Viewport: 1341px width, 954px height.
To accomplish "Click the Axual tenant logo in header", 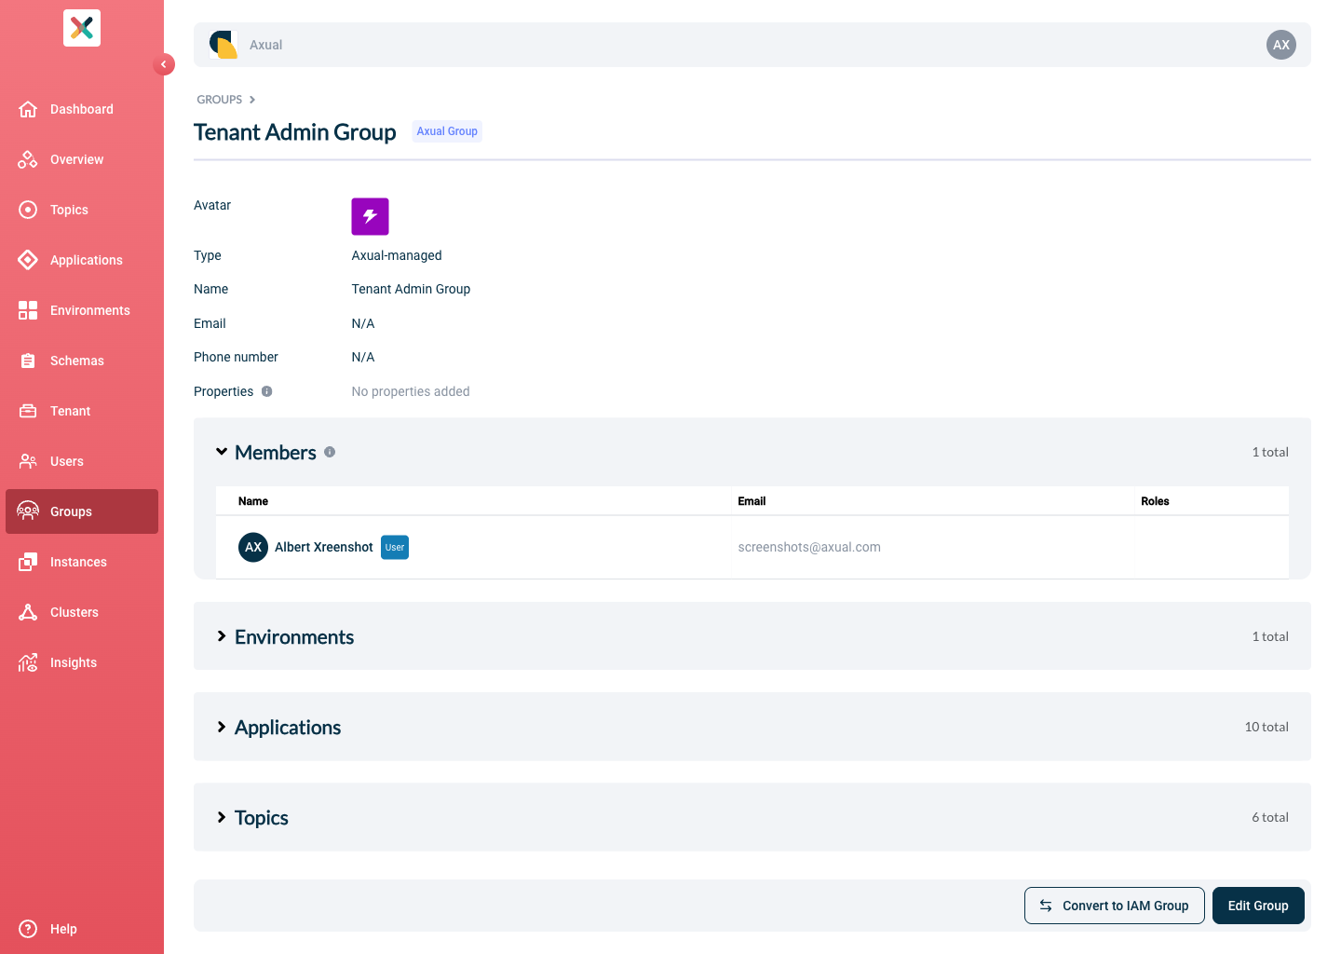I will coord(223,45).
